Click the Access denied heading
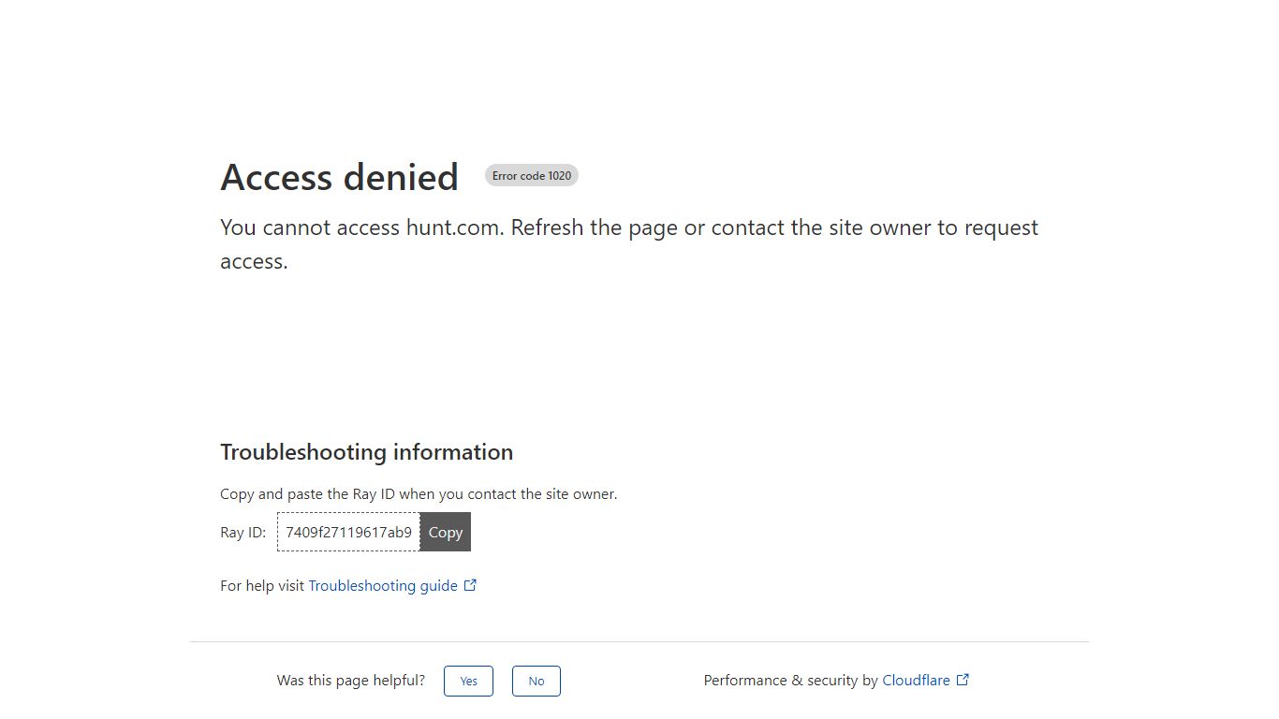This screenshot has height=719, width=1279. (339, 177)
